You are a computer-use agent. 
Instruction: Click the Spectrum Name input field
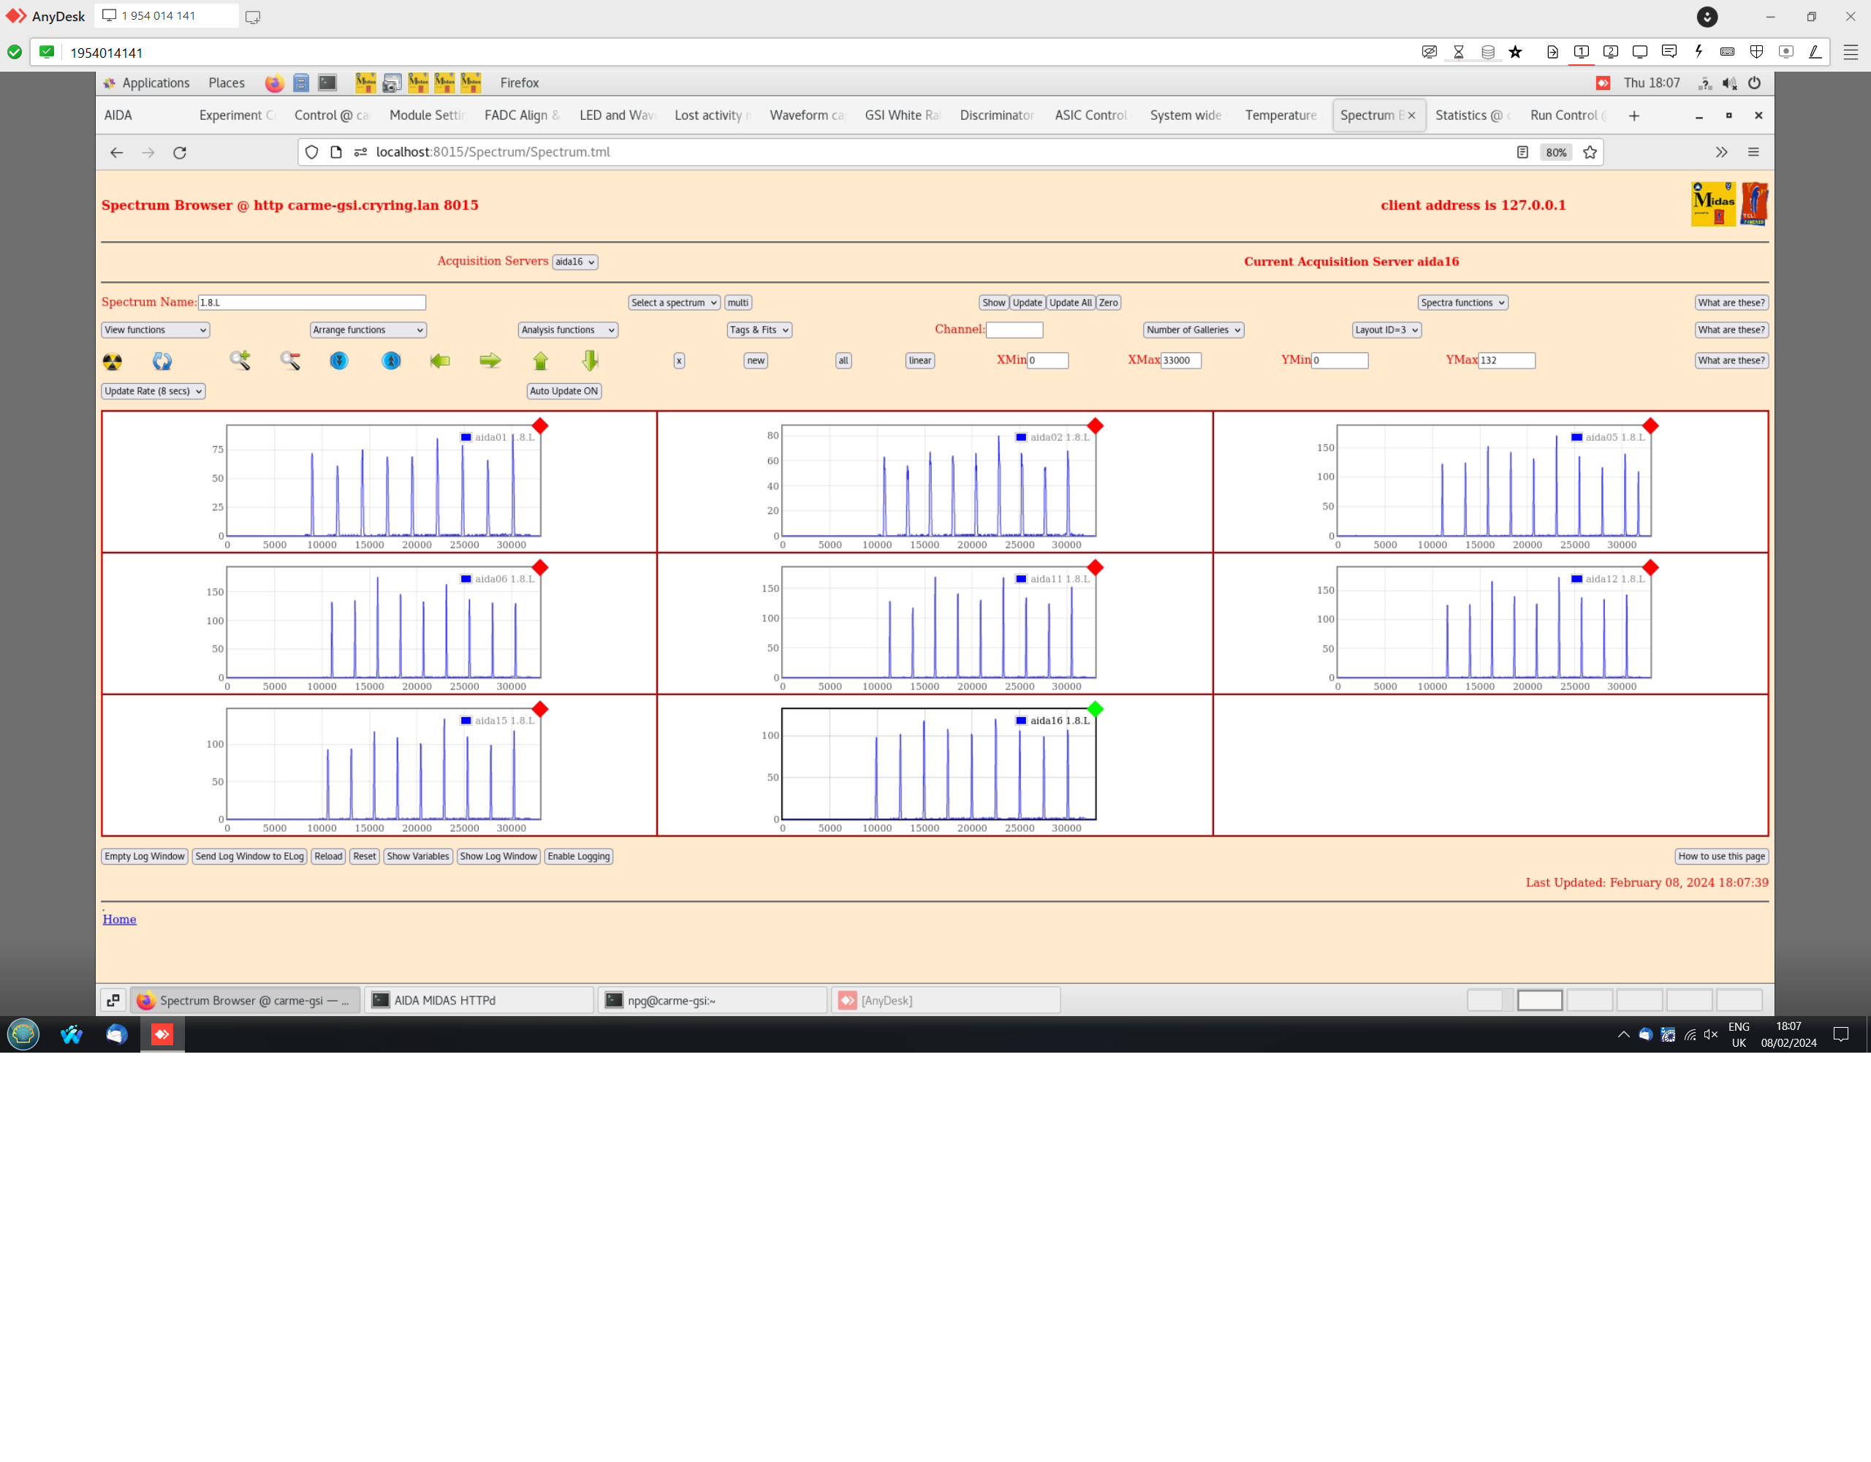point(312,303)
